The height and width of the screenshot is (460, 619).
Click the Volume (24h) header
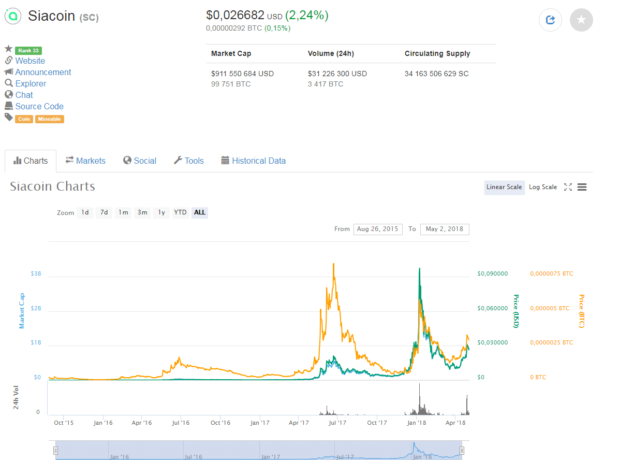331,54
